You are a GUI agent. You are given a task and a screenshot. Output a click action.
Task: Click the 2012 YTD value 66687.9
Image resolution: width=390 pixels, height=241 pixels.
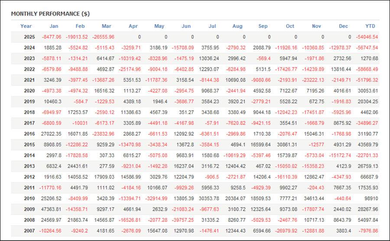(369, 177)
